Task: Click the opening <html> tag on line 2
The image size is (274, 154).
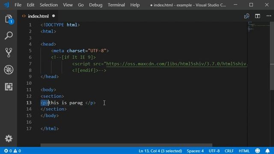Action: click(48, 31)
